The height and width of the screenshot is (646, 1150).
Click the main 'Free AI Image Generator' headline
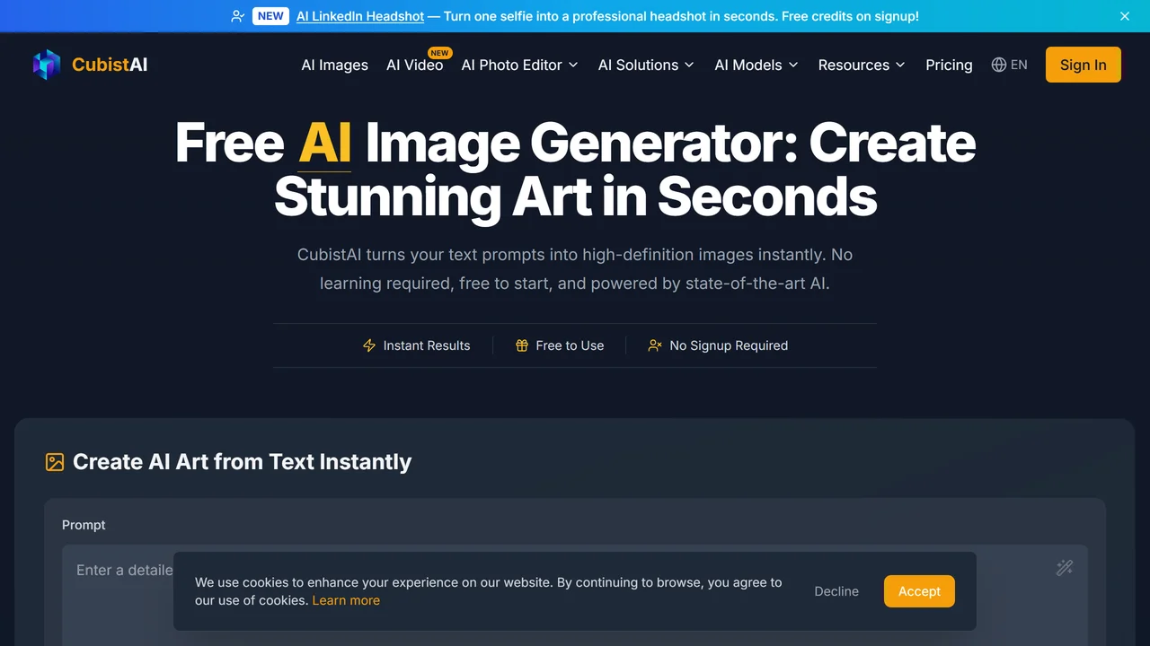click(575, 170)
